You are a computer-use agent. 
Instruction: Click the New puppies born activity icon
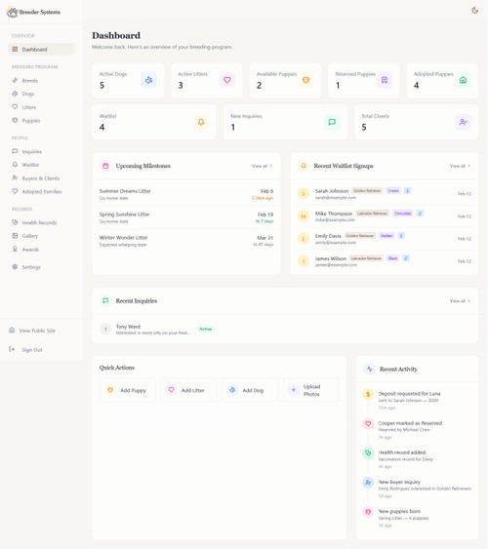pos(368,512)
